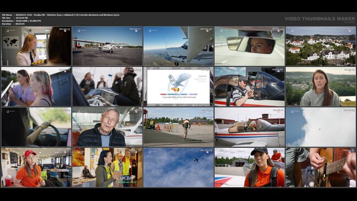Viewport: 357px width, 201px height.
Task: Select thumbnail of small plane against blue sky
Action: click(x=178, y=167)
